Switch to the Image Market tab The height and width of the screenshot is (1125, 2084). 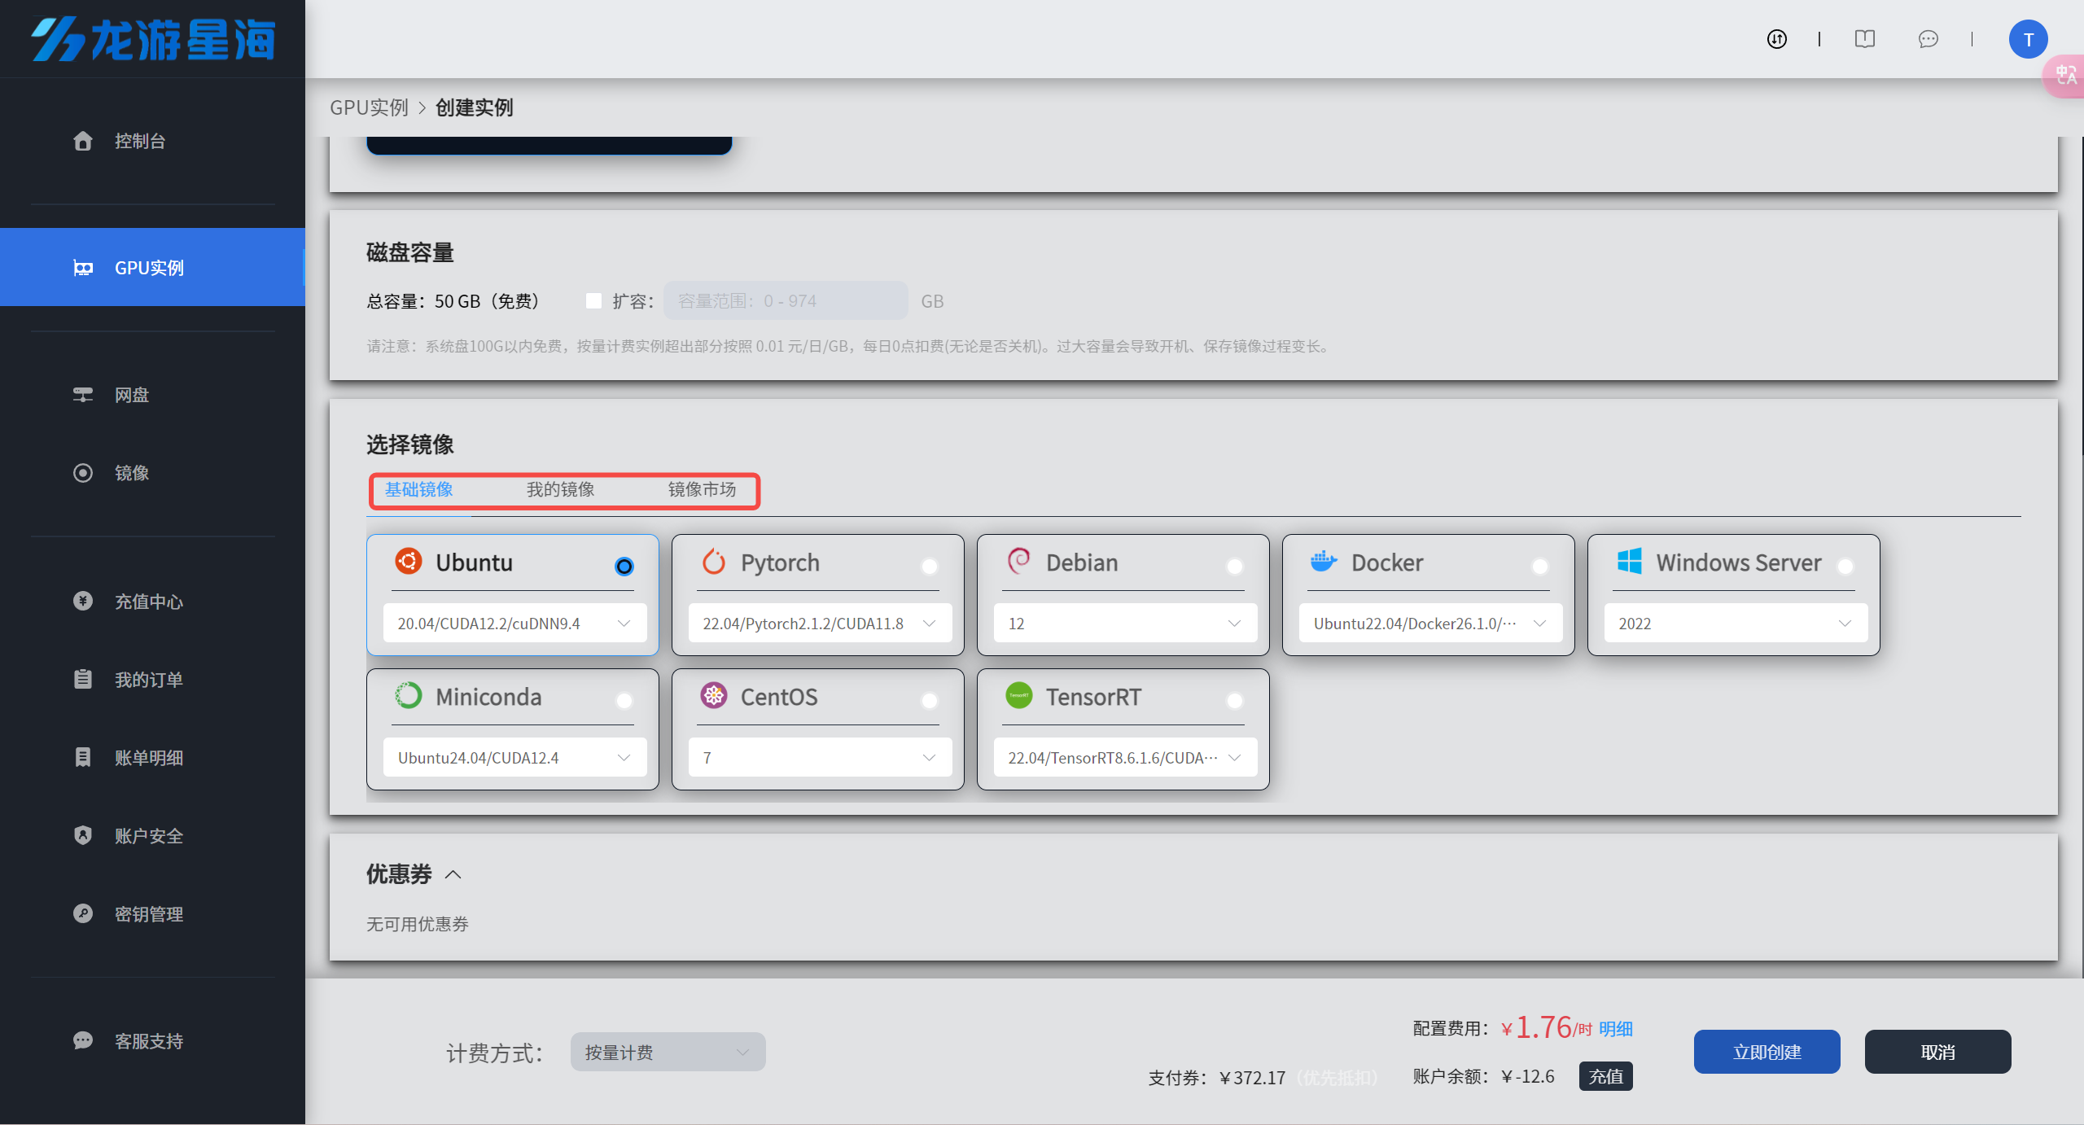click(702, 489)
